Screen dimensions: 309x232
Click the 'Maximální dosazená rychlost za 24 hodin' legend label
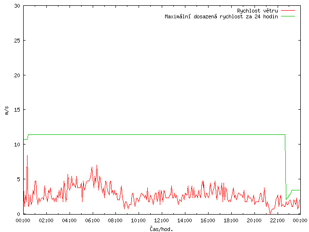(x=221, y=16)
